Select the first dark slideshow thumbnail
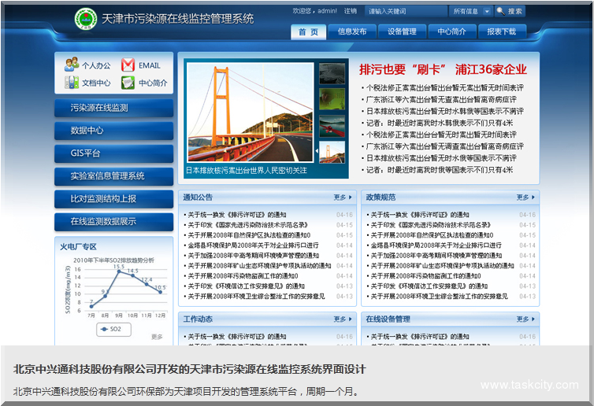The width and height of the screenshot is (594, 406). [x=332, y=73]
